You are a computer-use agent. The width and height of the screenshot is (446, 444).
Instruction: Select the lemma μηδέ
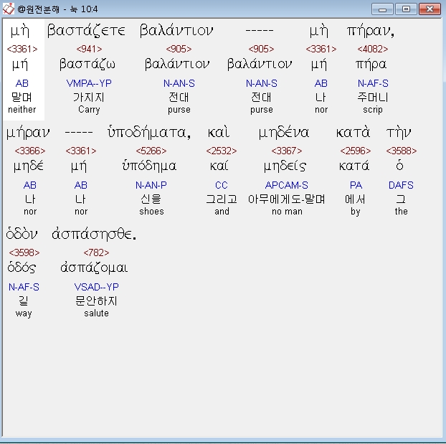point(28,166)
